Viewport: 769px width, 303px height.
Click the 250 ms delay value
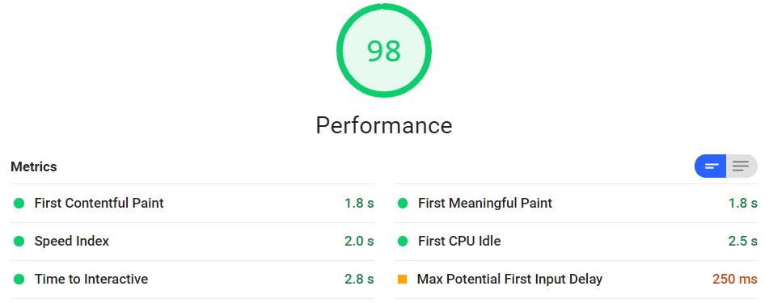point(735,280)
